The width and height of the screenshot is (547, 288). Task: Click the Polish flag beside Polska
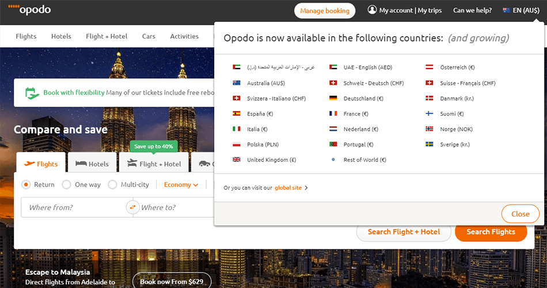click(237, 144)
